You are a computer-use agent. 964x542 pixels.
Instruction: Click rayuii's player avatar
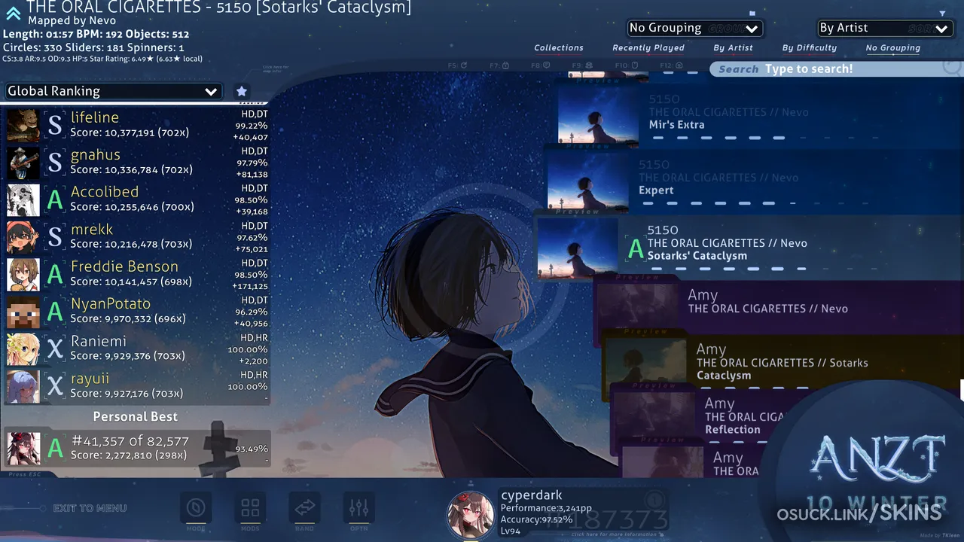23,386
